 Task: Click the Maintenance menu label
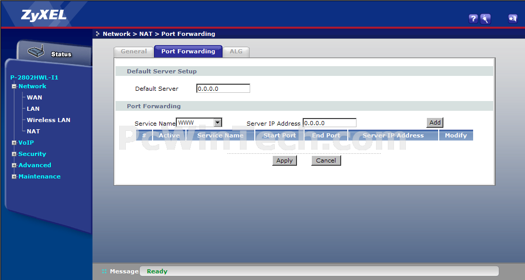coord(40,176)
